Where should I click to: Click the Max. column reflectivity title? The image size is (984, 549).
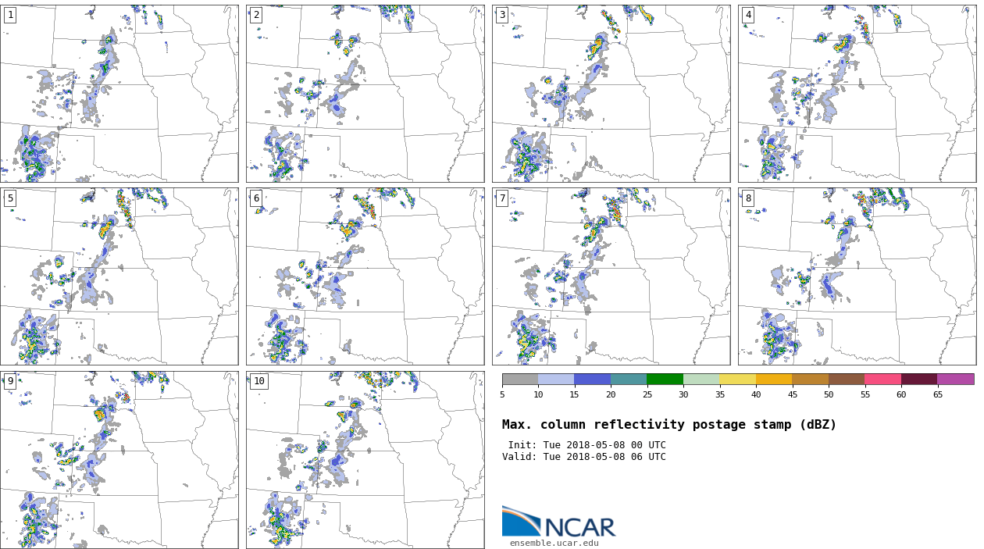pyautogui.click(x=668, y=425)
